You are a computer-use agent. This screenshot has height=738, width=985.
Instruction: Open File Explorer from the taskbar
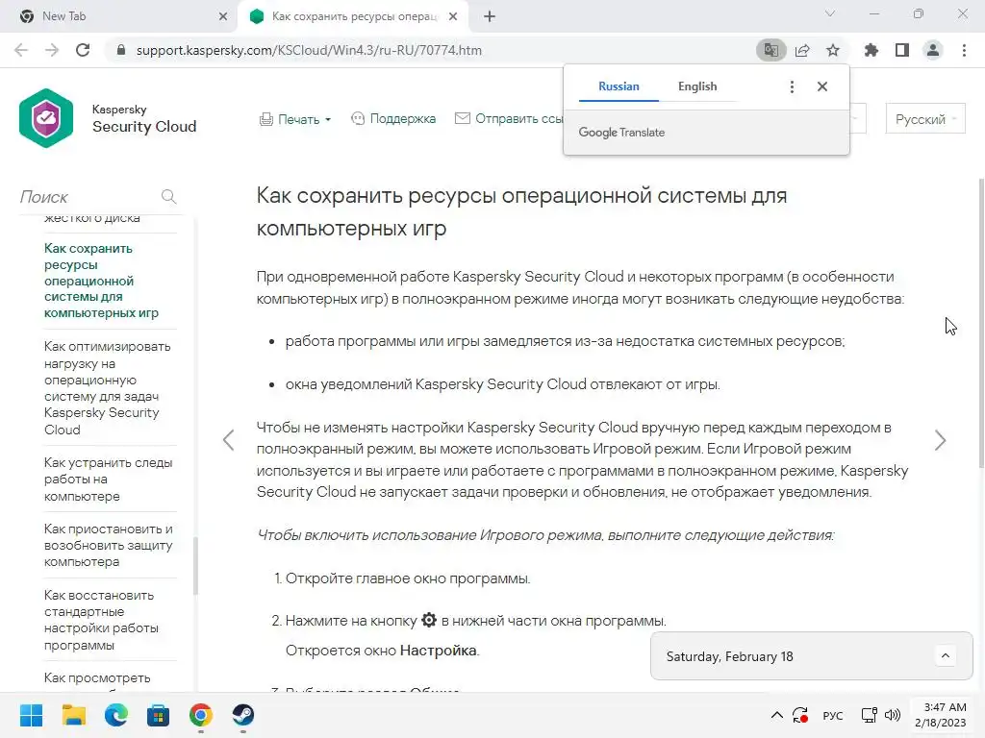[x=74, y=715]
